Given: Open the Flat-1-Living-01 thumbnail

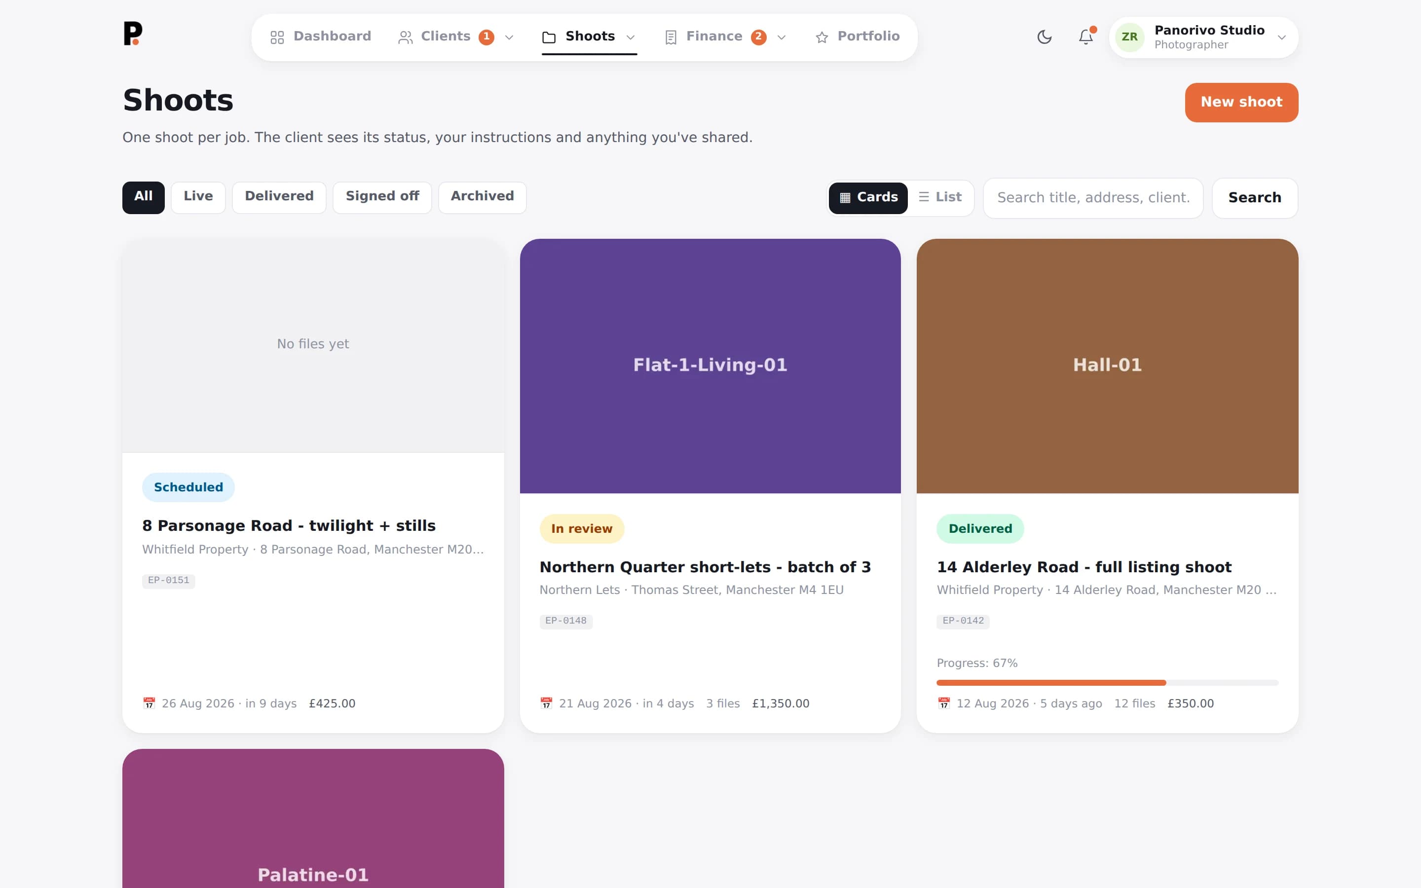Looking at the screenshot, I should (x=710, y=365).
